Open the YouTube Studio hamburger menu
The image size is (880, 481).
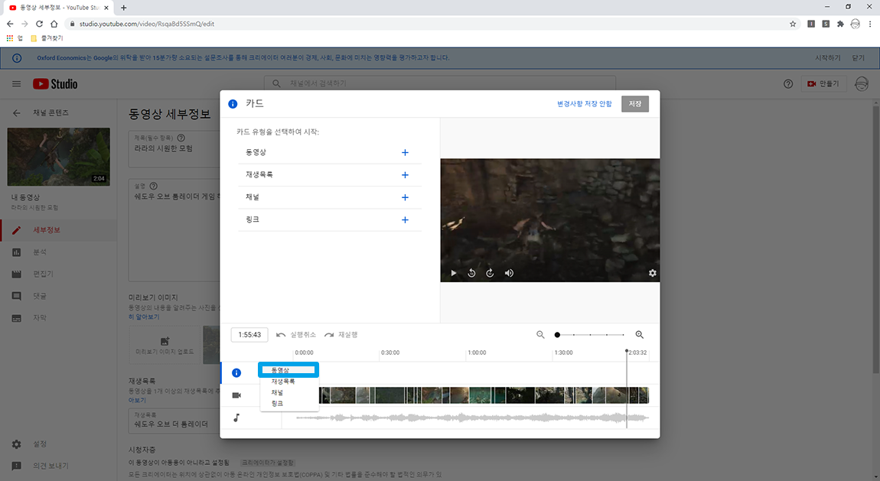click(16, 83)
